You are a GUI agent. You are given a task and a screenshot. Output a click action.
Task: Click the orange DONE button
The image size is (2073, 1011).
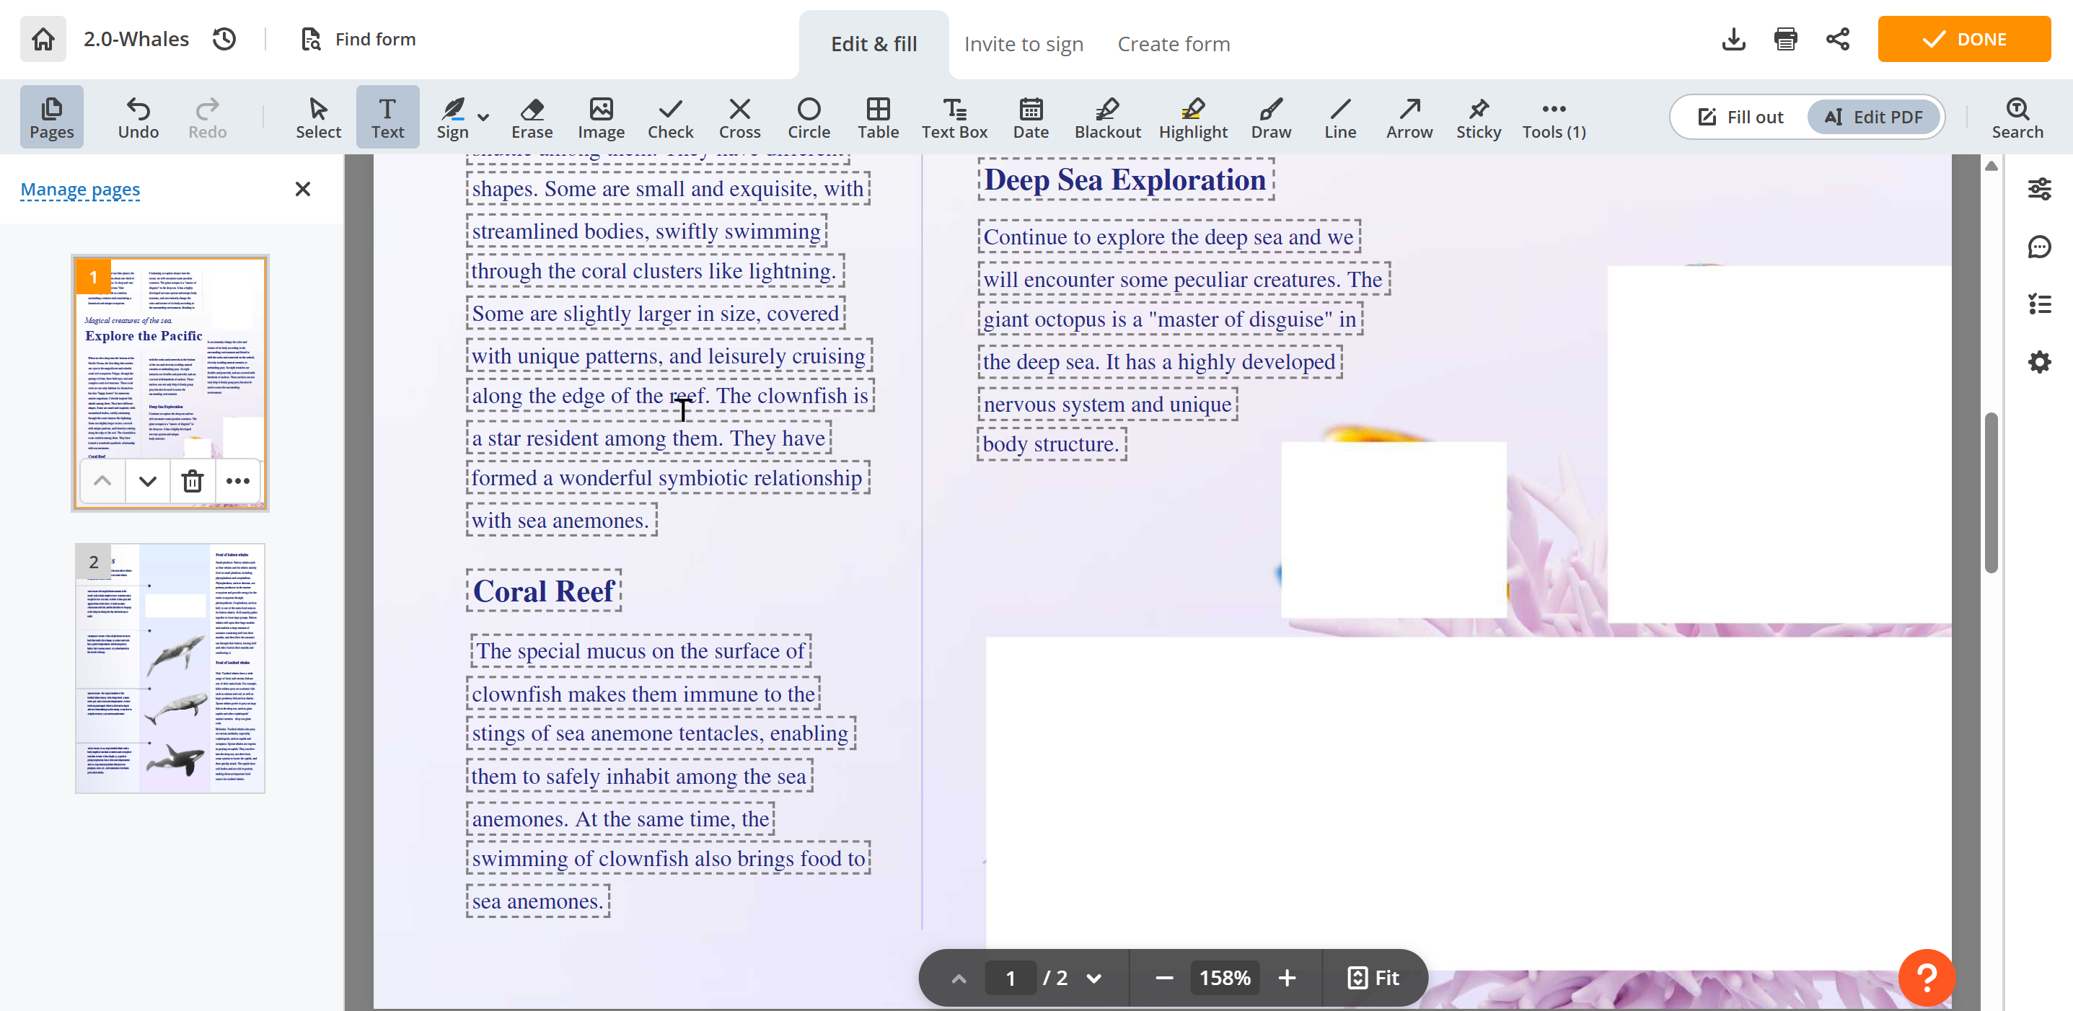[1963, 39]
